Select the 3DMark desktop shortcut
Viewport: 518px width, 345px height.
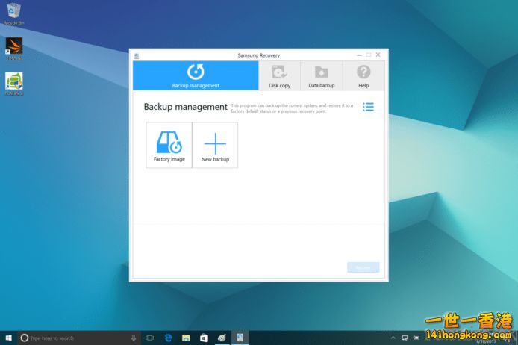coord(14,49)
